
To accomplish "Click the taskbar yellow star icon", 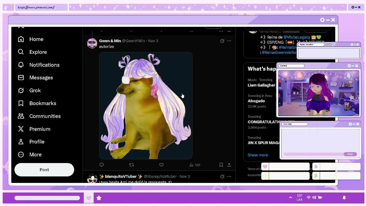I will coord(99,198).
